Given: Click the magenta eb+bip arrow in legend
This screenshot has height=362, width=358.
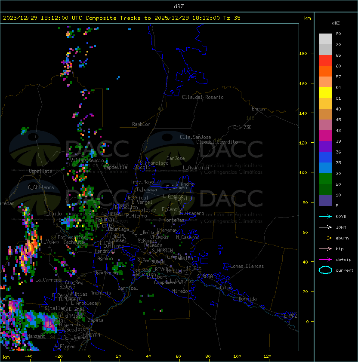Looking at the screenshot, I should click(325, 260).
